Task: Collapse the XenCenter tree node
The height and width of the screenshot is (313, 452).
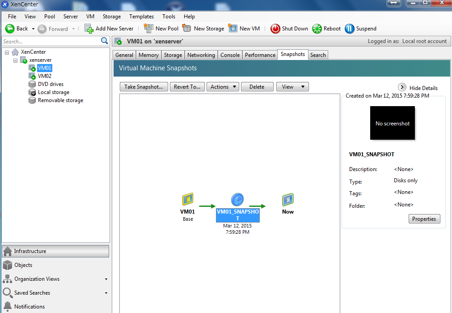Action: [x=7, y=52]
